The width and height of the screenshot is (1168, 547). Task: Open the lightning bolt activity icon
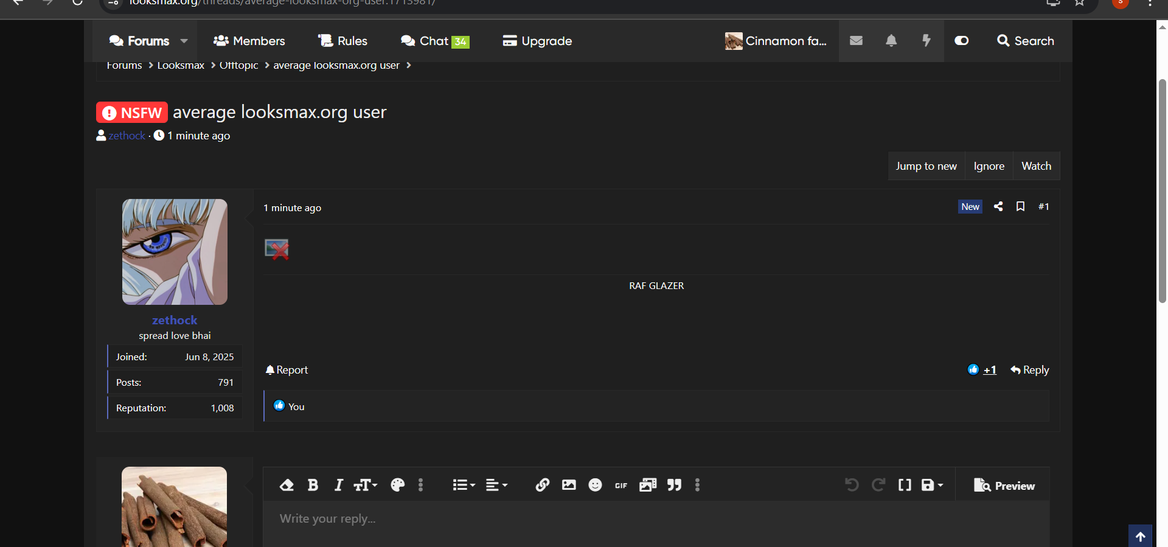926,41
